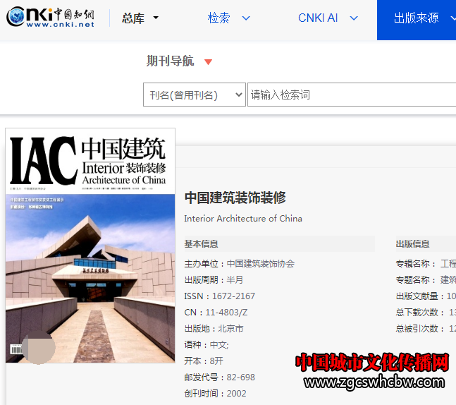The width and height of the screenshot is (456, 405).
Task: Click the gray circle badge on cover
Action: pos(39,347)
